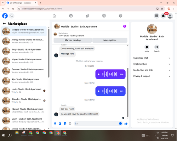Click the More options button
Viewport: 177px width, 141px height.
coord(110,40)
